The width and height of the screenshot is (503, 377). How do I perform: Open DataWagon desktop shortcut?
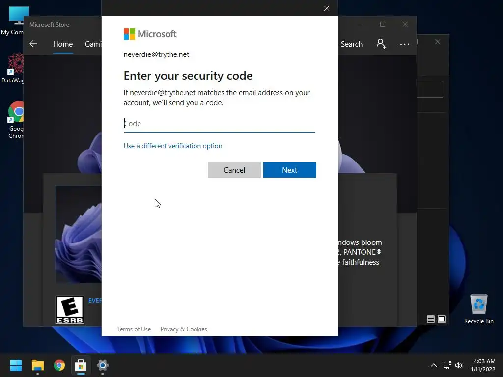(x=13, y=68)
